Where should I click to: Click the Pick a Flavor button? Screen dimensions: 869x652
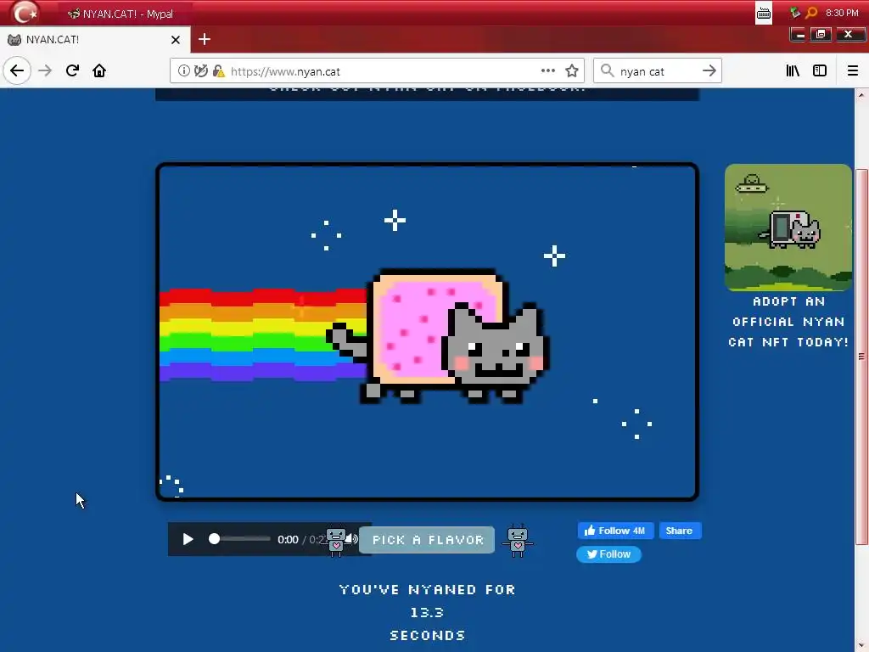427,540
